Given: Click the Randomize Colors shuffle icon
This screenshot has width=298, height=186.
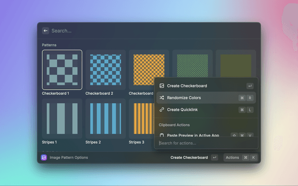Looking at the screenshot, I should click(162, 98).
